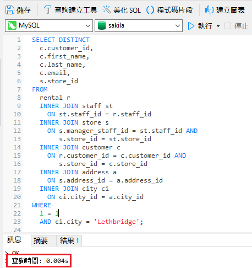The image size is (252, 268).
Task: Click the rental r table line
Action: click(55, 98)
